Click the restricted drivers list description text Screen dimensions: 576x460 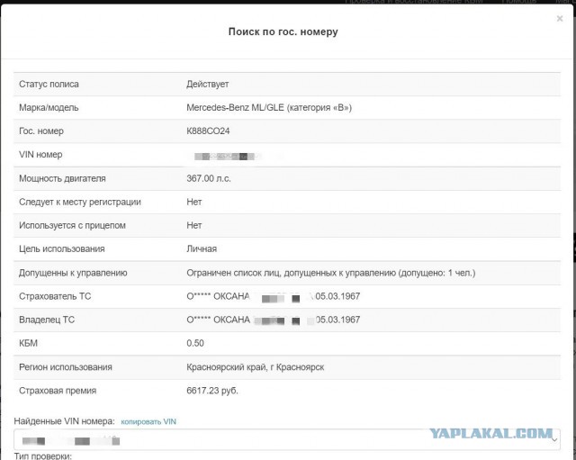pos(331,273)
